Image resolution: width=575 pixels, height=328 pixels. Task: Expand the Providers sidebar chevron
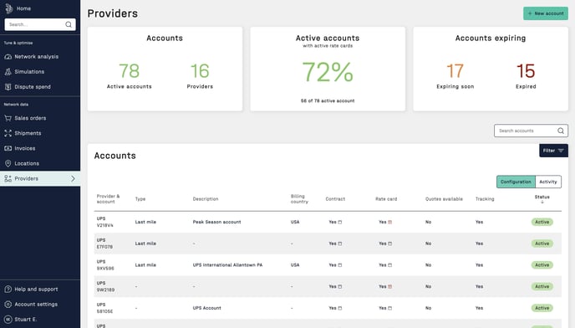(x=73, y=178)
